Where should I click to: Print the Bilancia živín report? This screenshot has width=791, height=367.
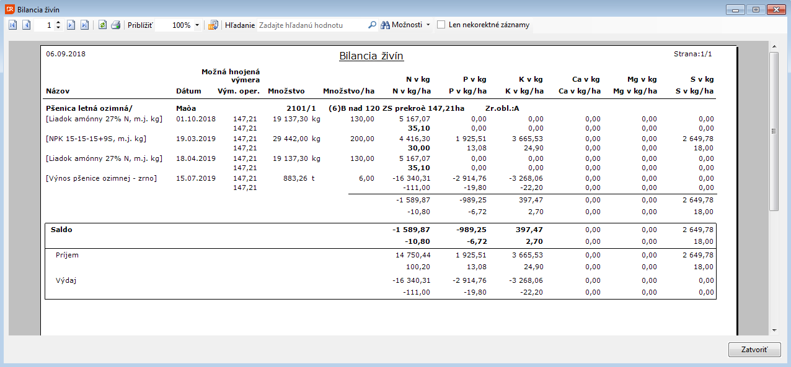coord(115,25)
